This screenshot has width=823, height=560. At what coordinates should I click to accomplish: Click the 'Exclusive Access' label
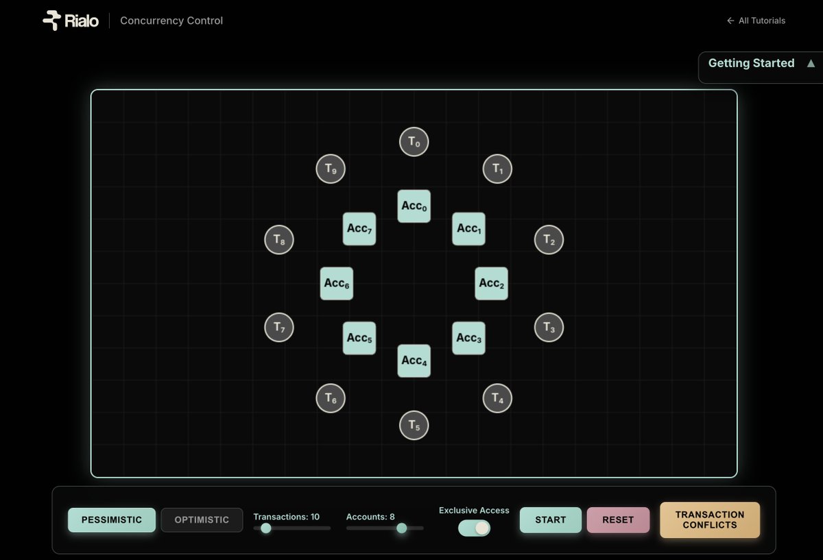click(x=475, y=511)
